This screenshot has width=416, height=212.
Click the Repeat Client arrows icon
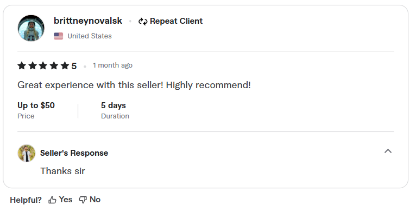click(x=143, y=21)
